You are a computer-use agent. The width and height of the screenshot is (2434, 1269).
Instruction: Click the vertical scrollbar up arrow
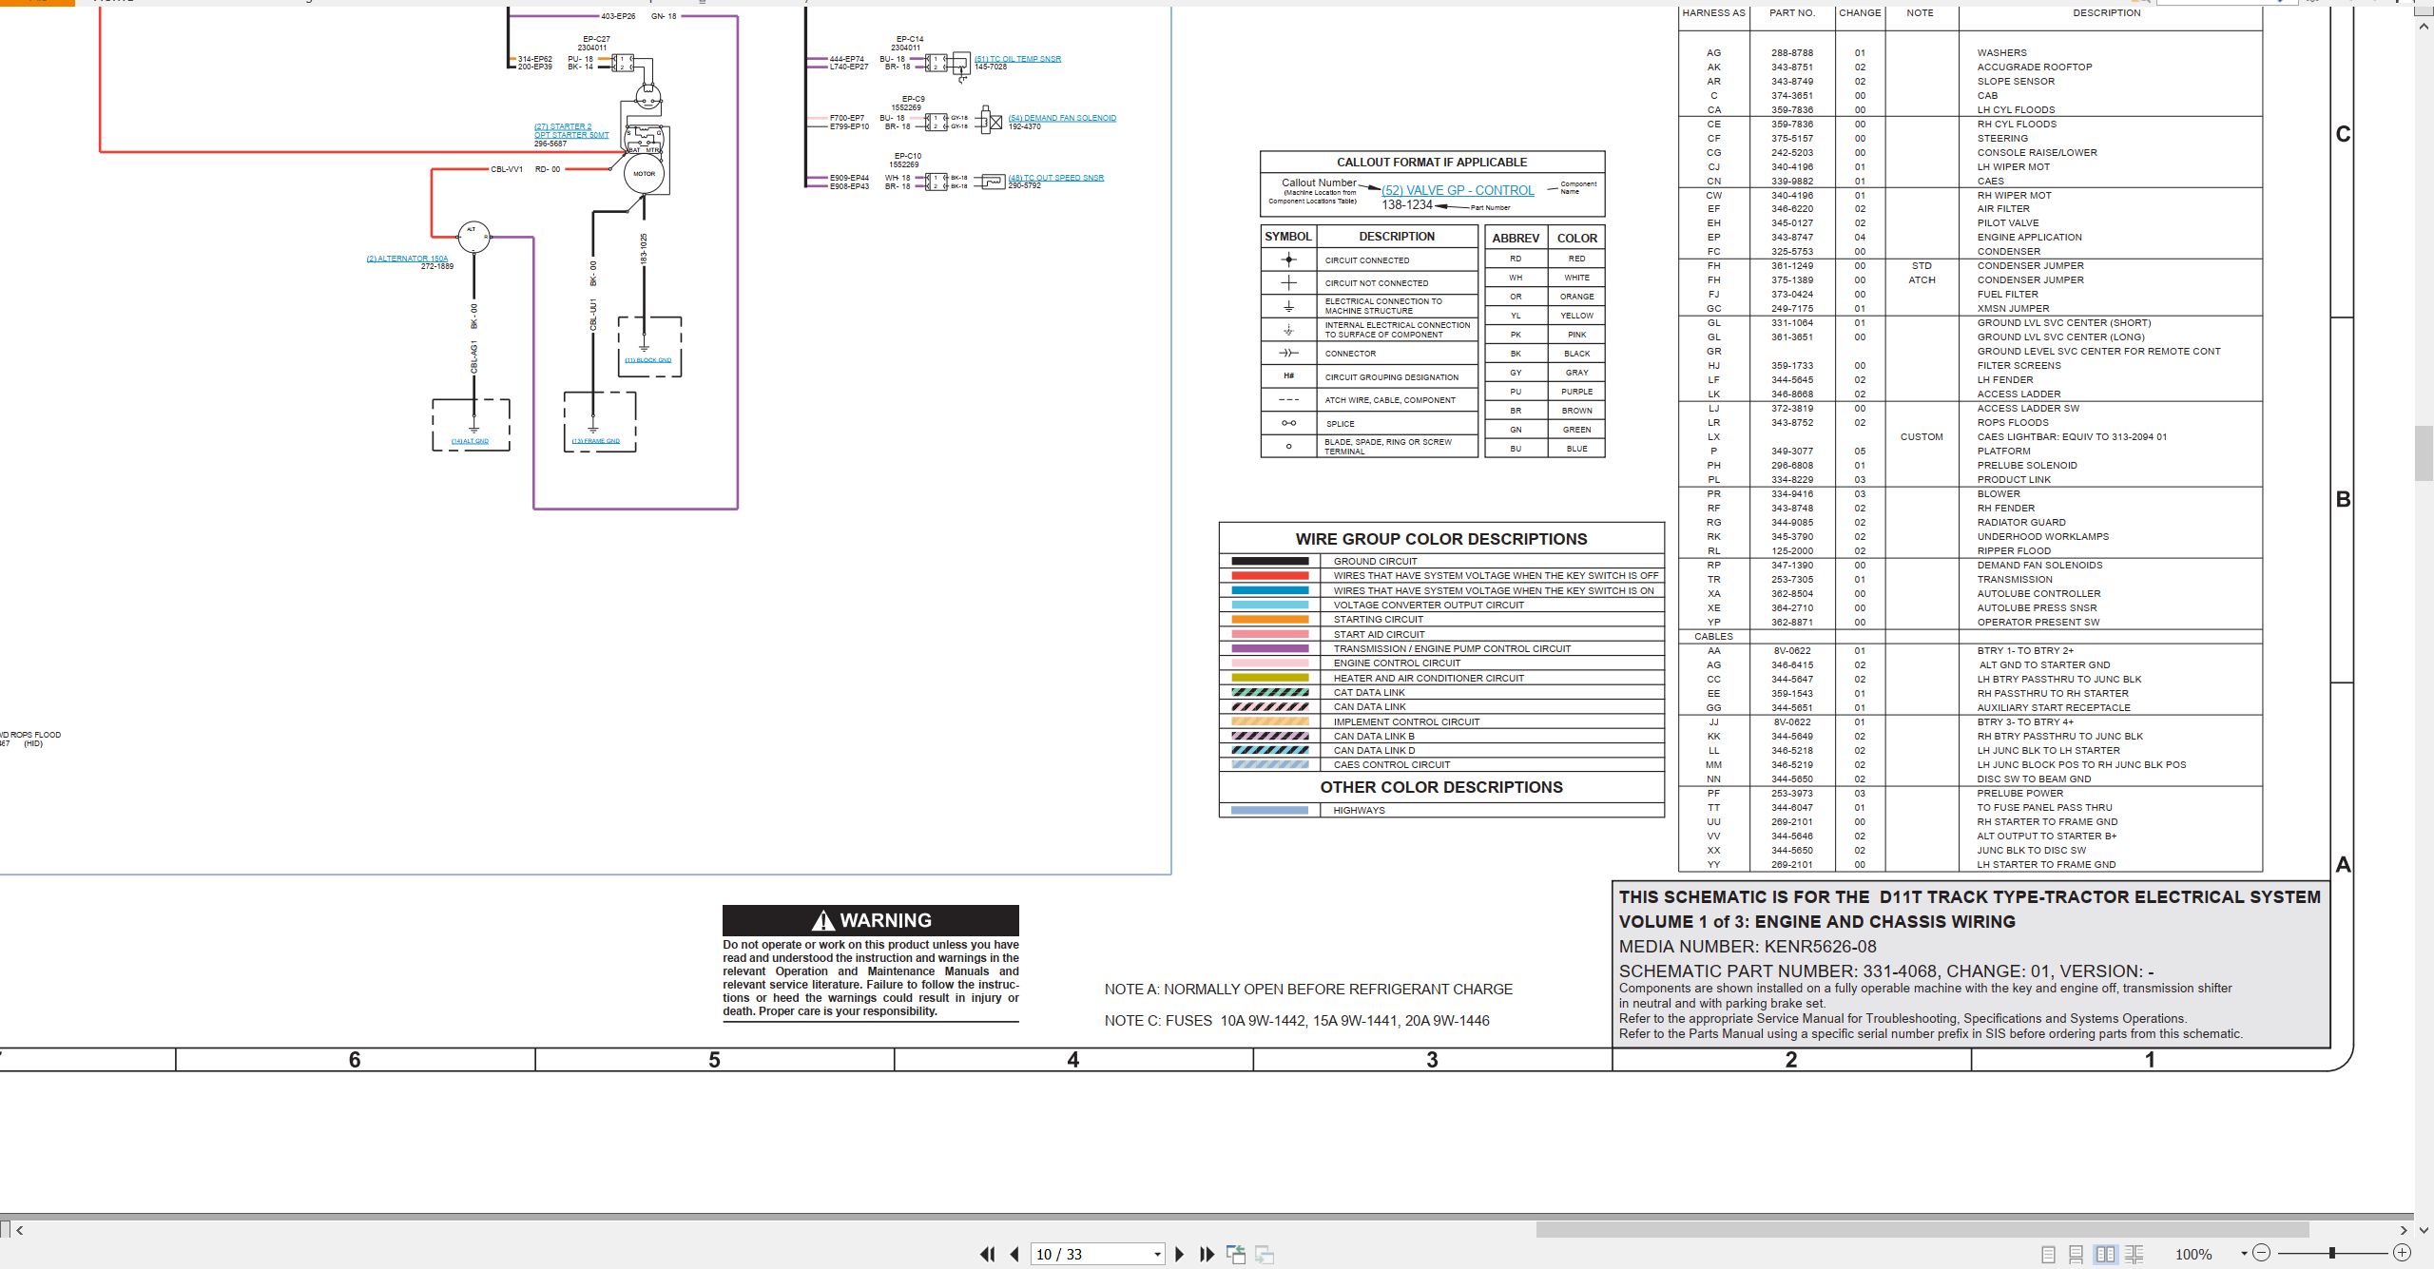2424,27
